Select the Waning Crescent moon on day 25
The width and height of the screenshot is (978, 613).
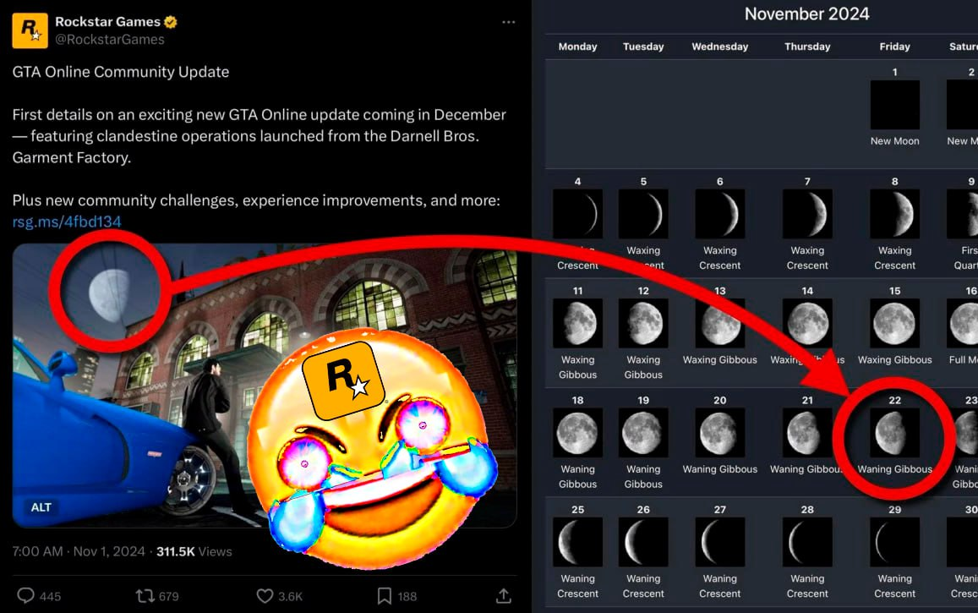577,542
